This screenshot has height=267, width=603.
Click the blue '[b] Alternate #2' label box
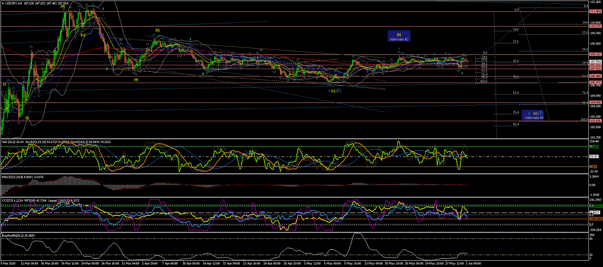(x=399, y=36)
